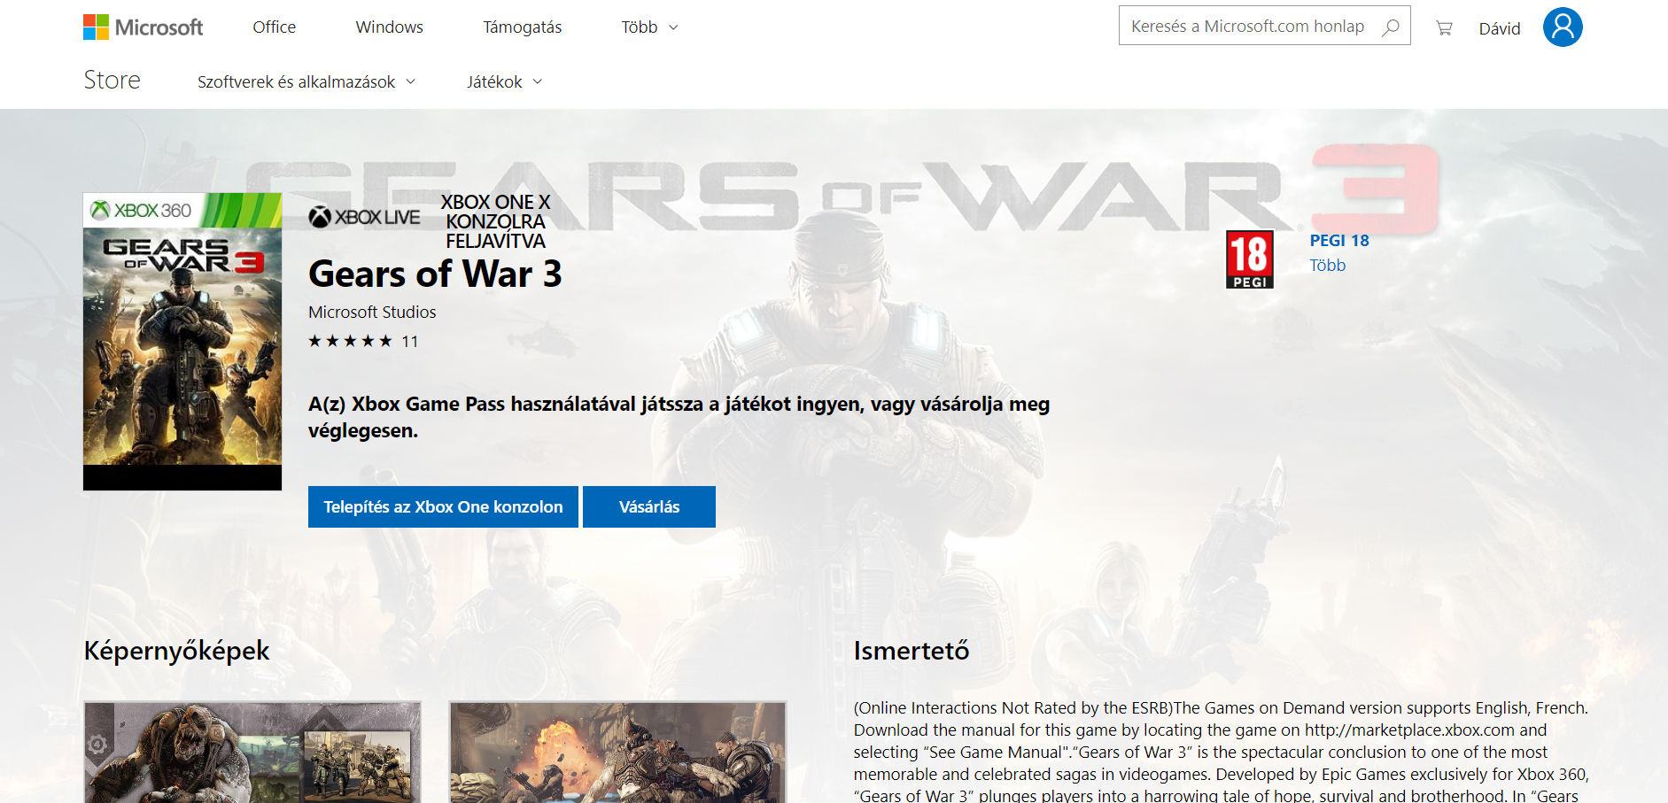Click the Vásárlás button
The image size is (1668, 803).
[x=649, y=506]
